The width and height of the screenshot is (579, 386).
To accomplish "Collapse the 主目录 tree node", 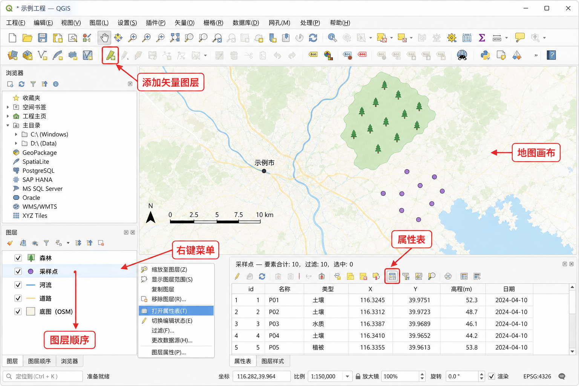I will pos(8,125).
